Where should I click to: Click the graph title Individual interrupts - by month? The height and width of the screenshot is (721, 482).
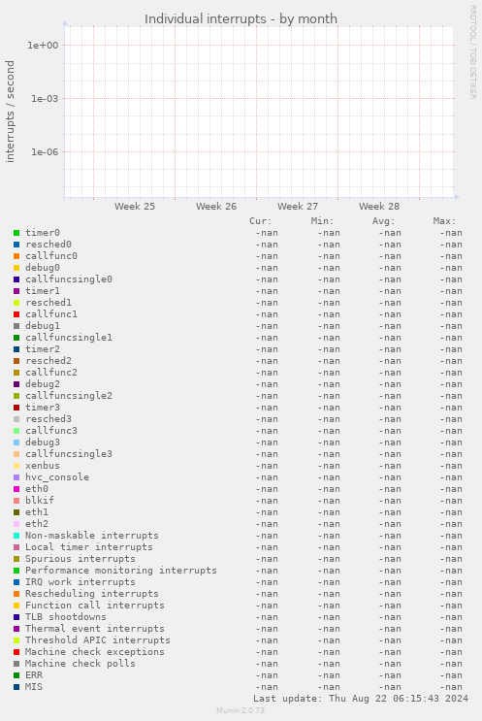click(241, 18)
